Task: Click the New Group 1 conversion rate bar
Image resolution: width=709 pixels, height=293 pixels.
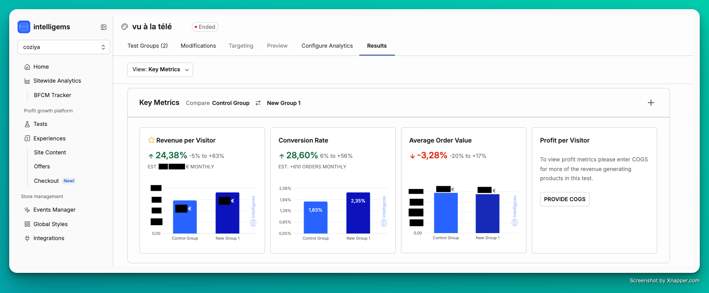Action: (x=358, y=213)
